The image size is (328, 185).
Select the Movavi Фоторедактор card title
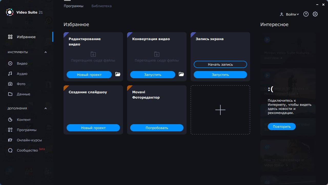click(146, 95)
